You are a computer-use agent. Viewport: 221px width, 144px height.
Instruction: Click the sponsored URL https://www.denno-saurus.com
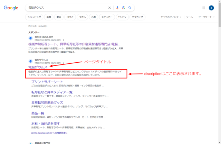[x=48, y=40]
